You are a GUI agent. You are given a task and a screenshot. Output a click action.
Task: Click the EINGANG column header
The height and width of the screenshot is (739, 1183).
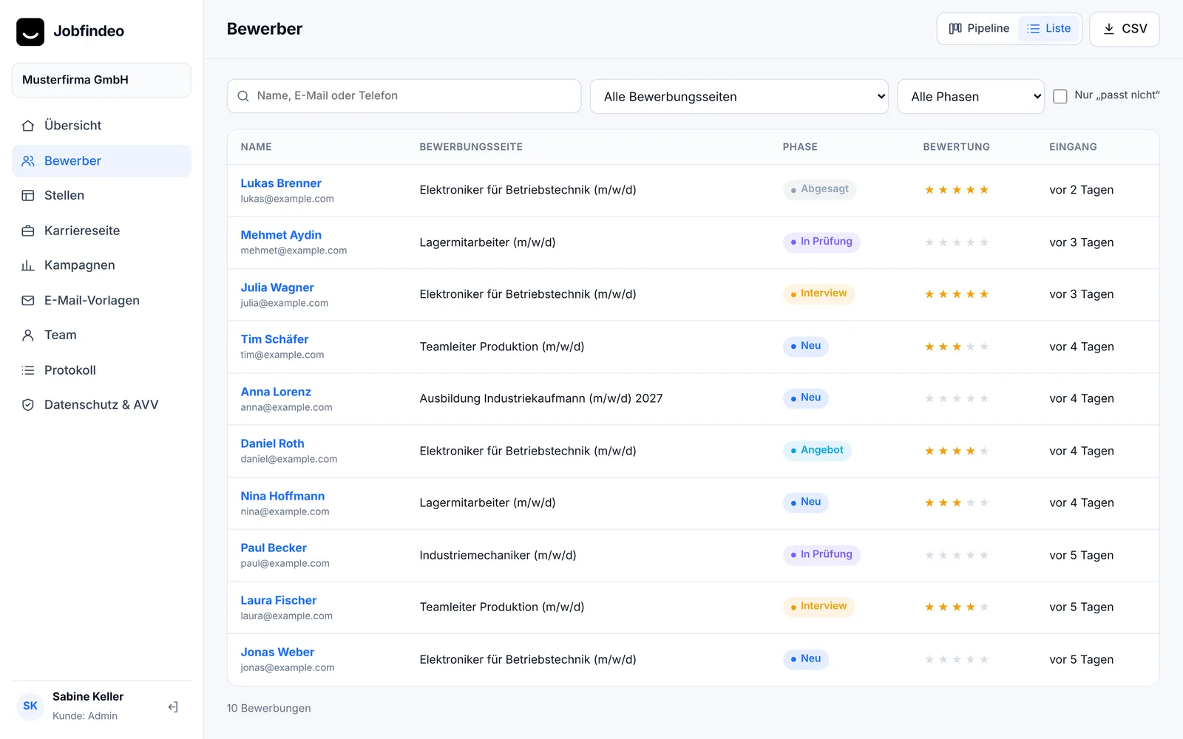click(x=1073, y=147)
